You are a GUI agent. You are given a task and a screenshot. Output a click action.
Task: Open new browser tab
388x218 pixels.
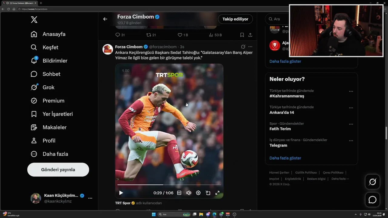pyautogui.click(x=41, y=3)
